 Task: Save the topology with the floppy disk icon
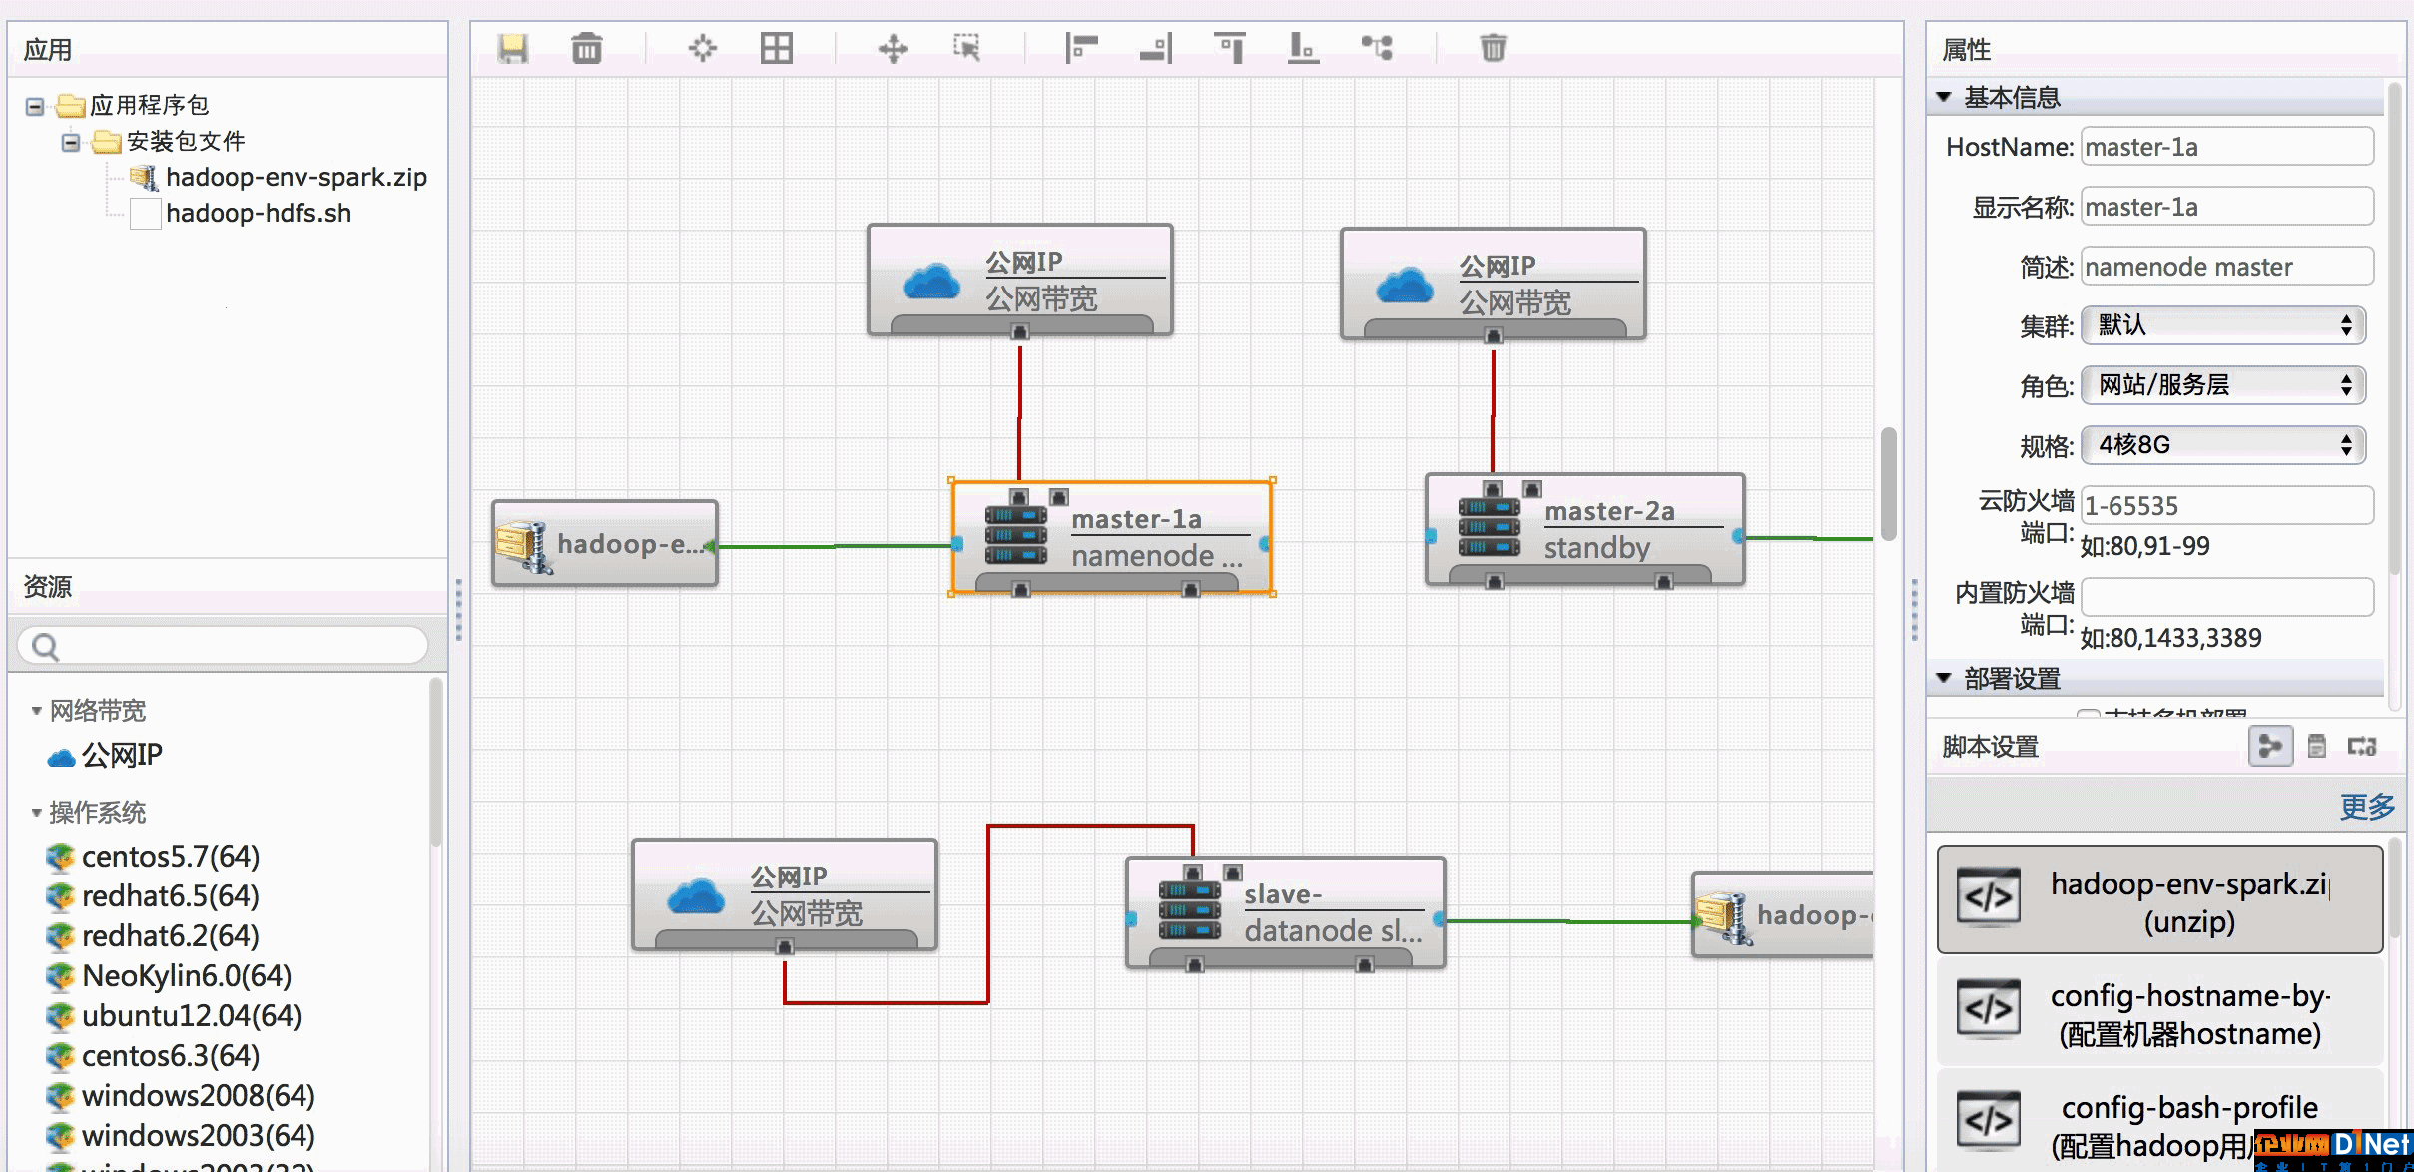click(513, 48)
